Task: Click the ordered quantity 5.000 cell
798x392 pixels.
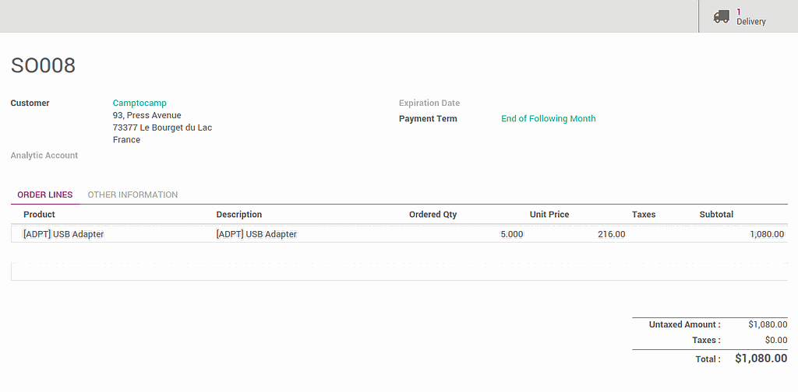Action: click(x=511, y=234)
